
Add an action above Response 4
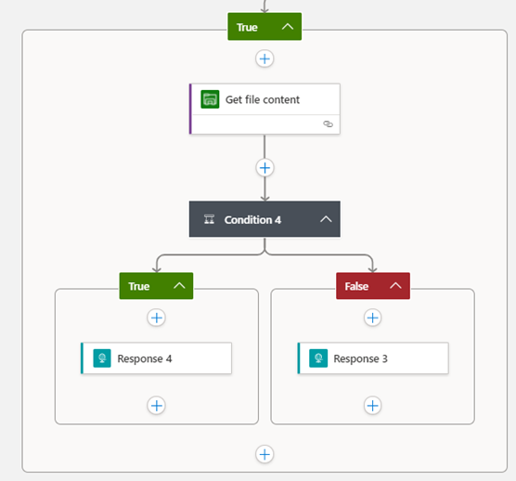[156, 318]
